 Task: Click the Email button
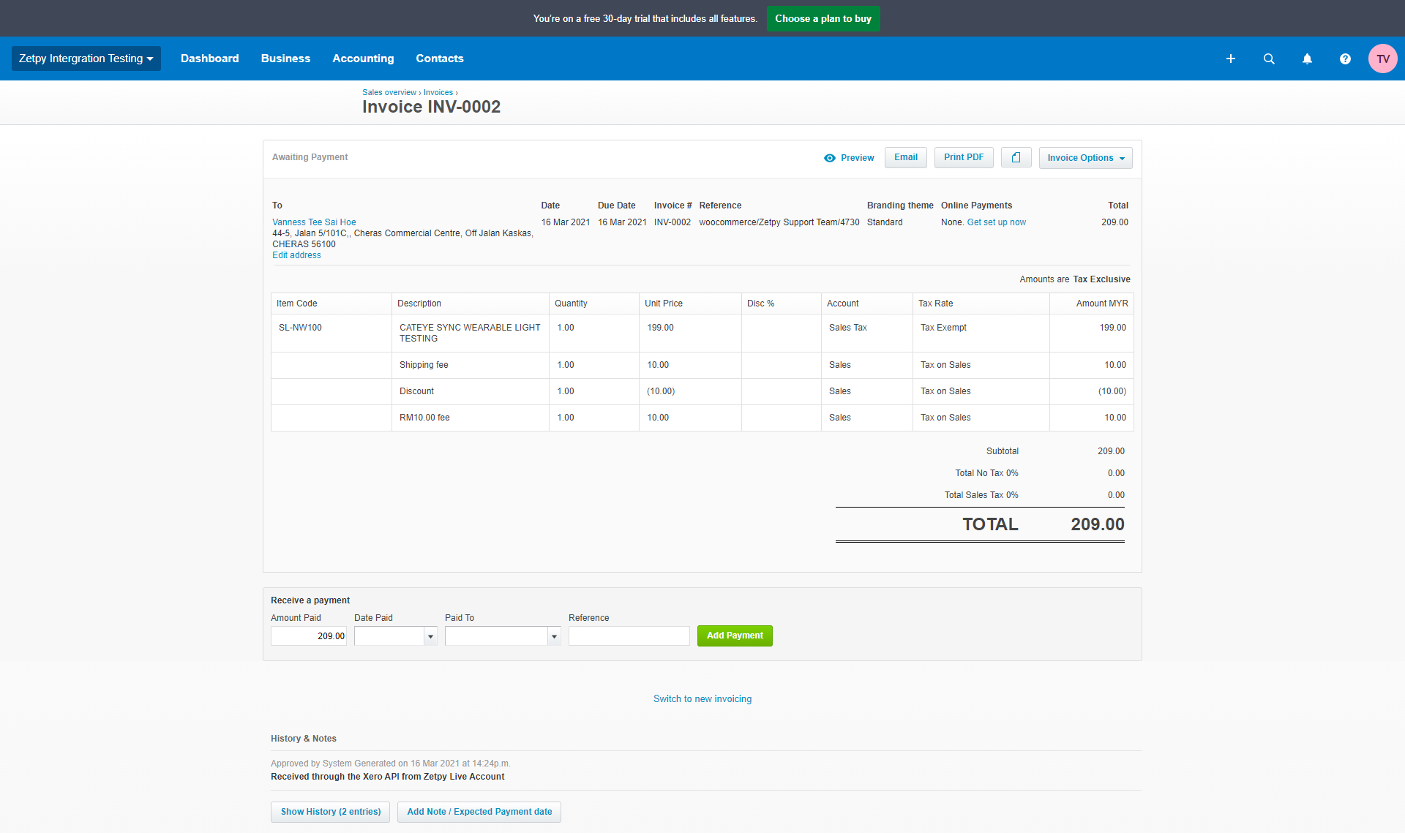point(905,157)
